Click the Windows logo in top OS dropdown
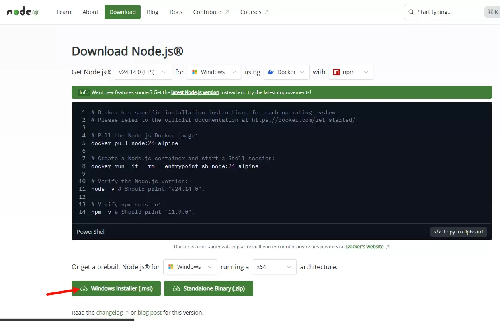Image resolution: width=500 pixels, height=321 pixels. [195, 72]
